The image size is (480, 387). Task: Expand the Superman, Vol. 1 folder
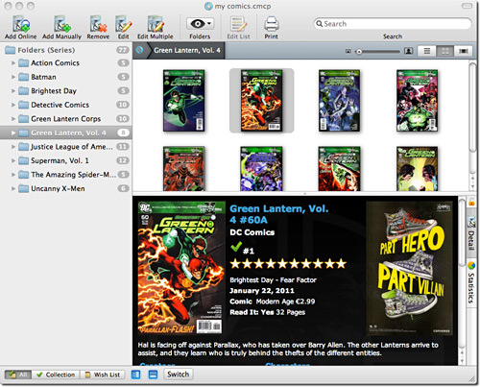click(13, 160)
